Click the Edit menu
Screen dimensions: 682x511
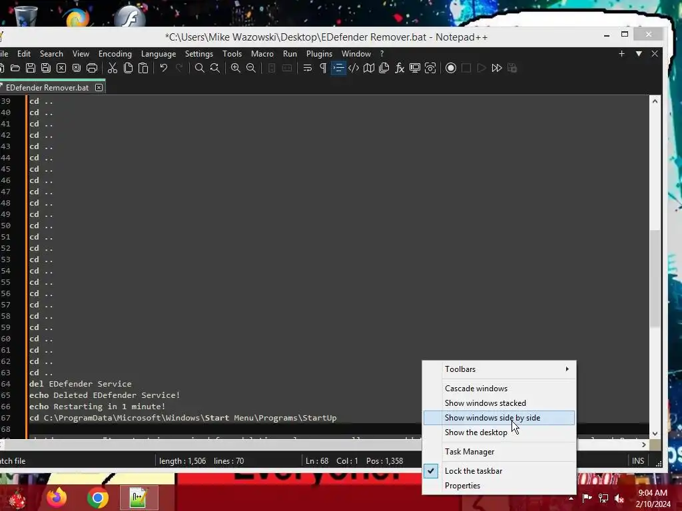pyautogui.click(x=24, y=54)
